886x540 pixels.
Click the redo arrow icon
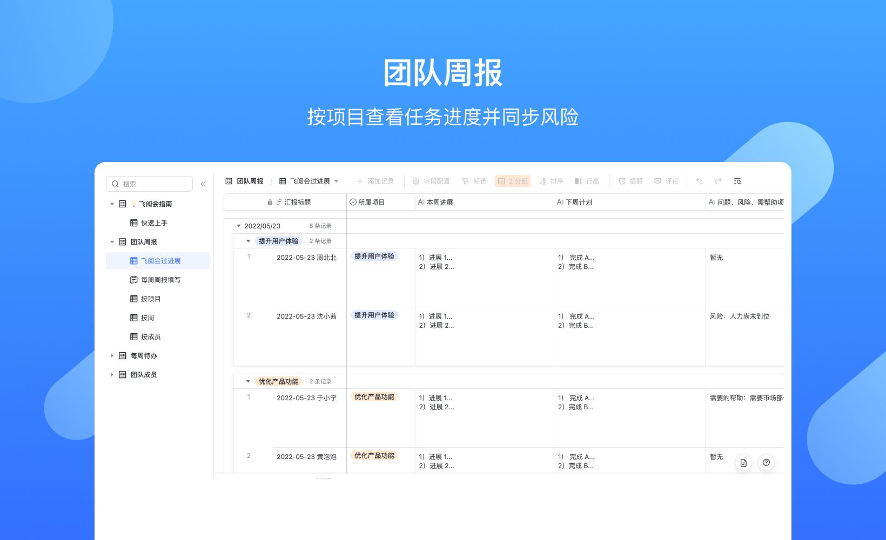[x=718, y=181]
